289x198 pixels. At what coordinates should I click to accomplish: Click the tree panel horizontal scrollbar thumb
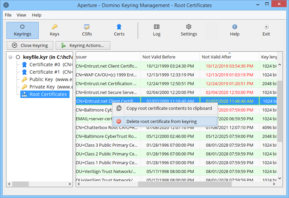click(20, 184)
